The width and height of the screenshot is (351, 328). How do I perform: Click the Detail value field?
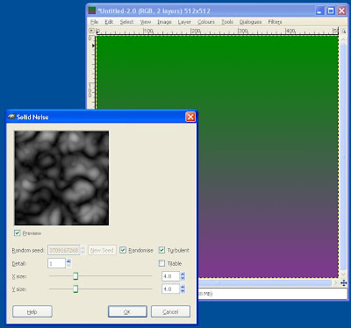pos(56,263)
